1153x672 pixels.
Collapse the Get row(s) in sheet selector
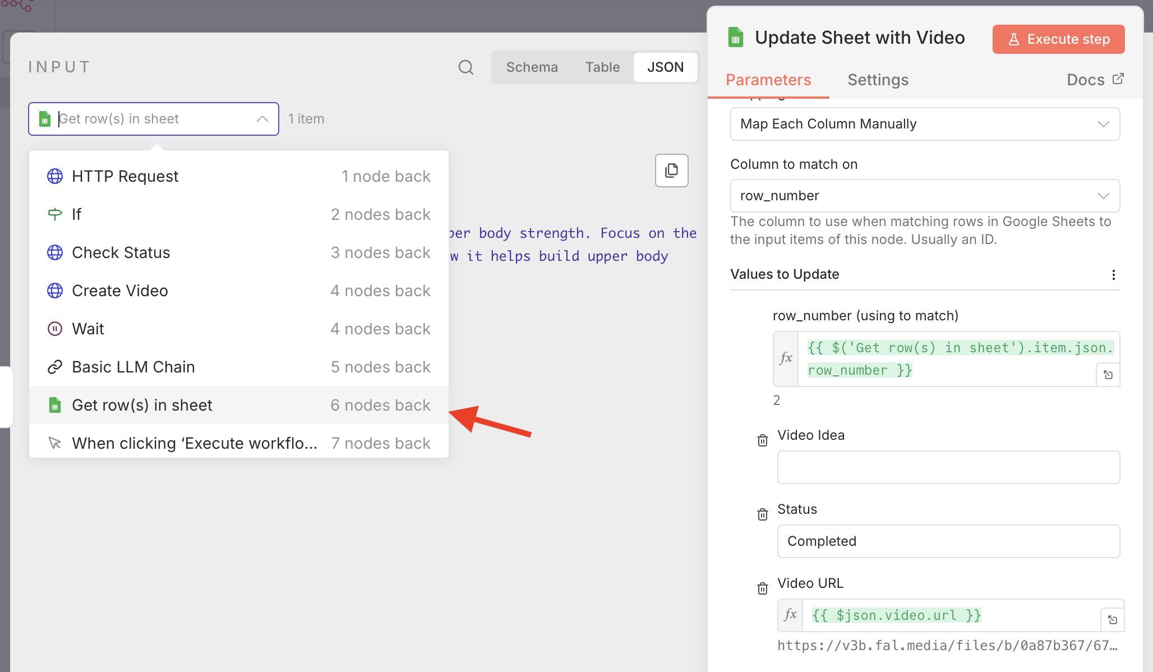tap(262, 118)
